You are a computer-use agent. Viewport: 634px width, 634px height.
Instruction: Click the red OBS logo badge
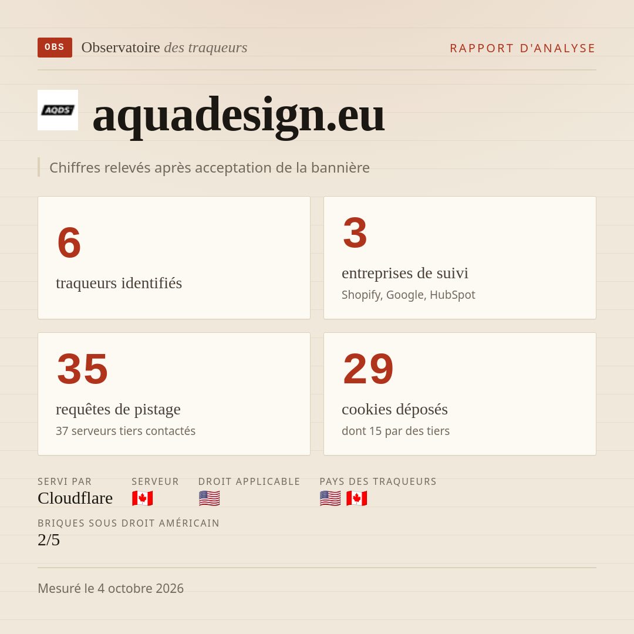pyautogui.click(x=55, y=48)
